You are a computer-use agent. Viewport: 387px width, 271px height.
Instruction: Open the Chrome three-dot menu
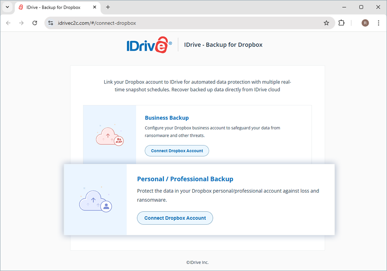[378, 23]
